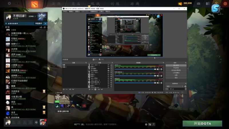Toggle lock of 游戏捕获 source
229x129 pixels.
coord(111,69)
